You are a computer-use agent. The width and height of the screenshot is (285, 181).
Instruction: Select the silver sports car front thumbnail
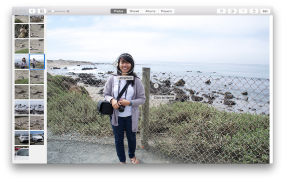point(37,138)
